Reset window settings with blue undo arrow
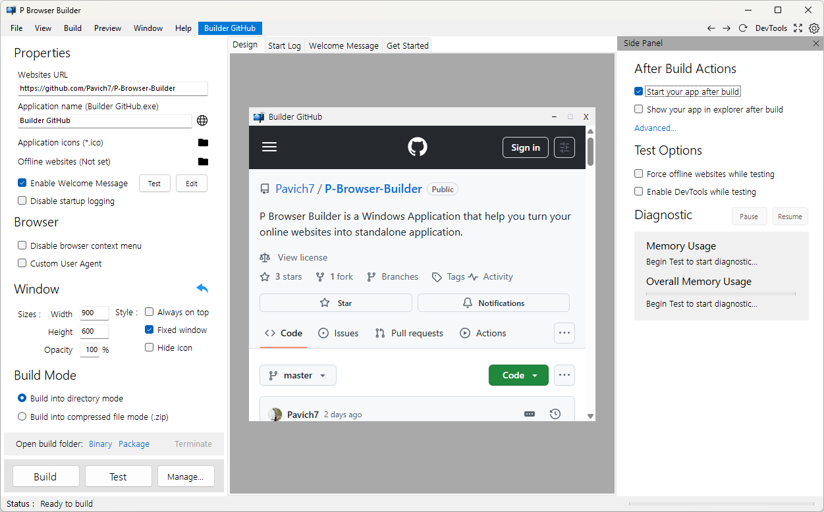This screenshot has height=512, width=824. point(202,288)
